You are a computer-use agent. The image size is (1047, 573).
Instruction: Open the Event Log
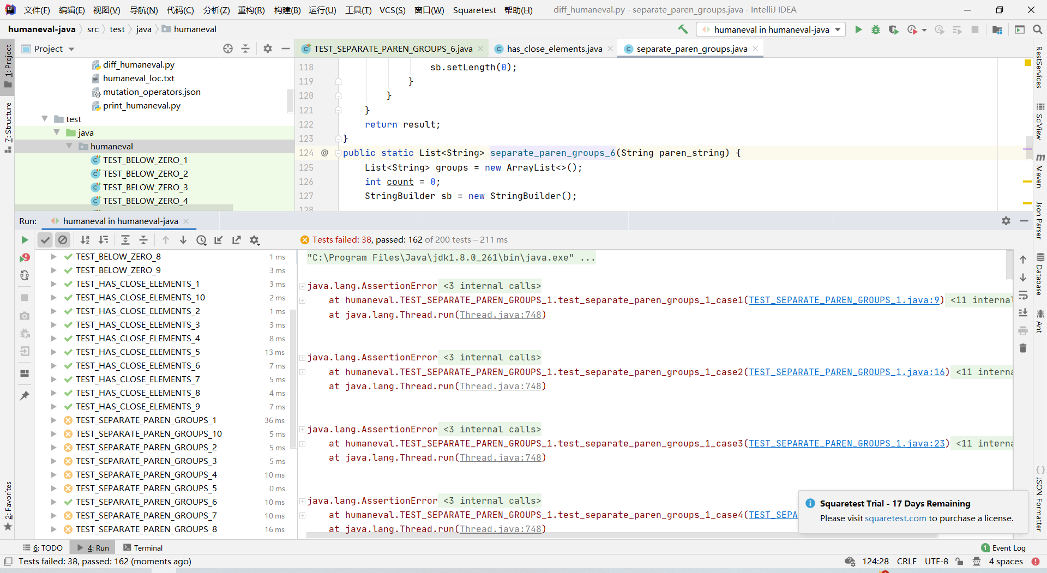pyautogui.click(x=1003, y=548)
